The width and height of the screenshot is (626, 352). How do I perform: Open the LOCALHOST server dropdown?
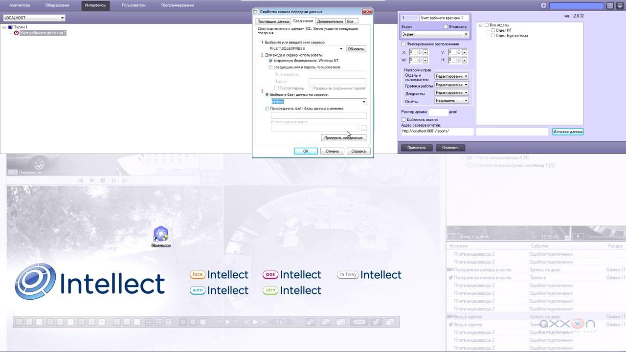click(62, 18)
